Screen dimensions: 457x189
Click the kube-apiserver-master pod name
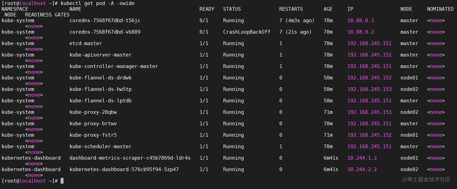coord(100,55)
